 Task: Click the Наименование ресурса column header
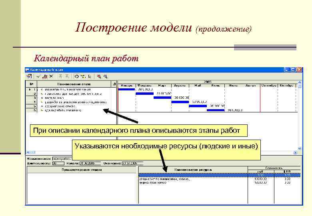193,170
